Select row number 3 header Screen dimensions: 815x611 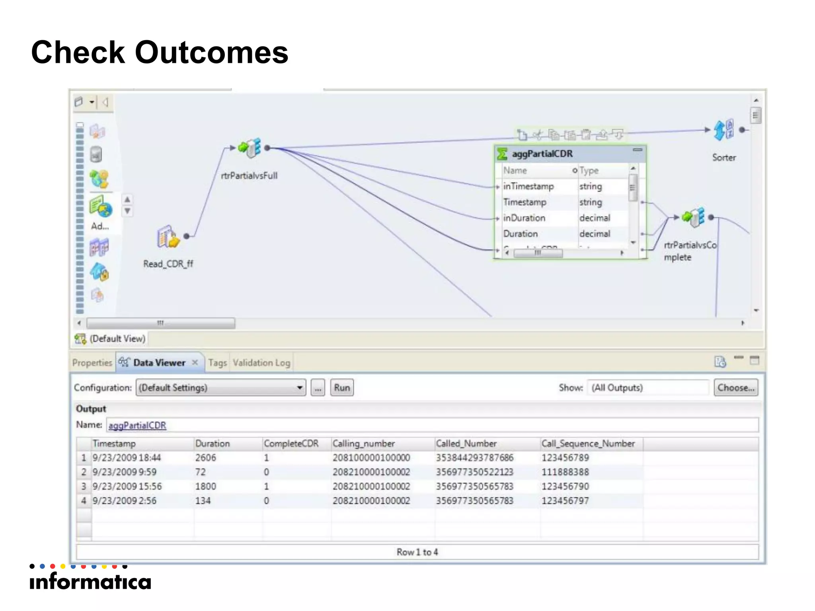[x=84, y=486]
